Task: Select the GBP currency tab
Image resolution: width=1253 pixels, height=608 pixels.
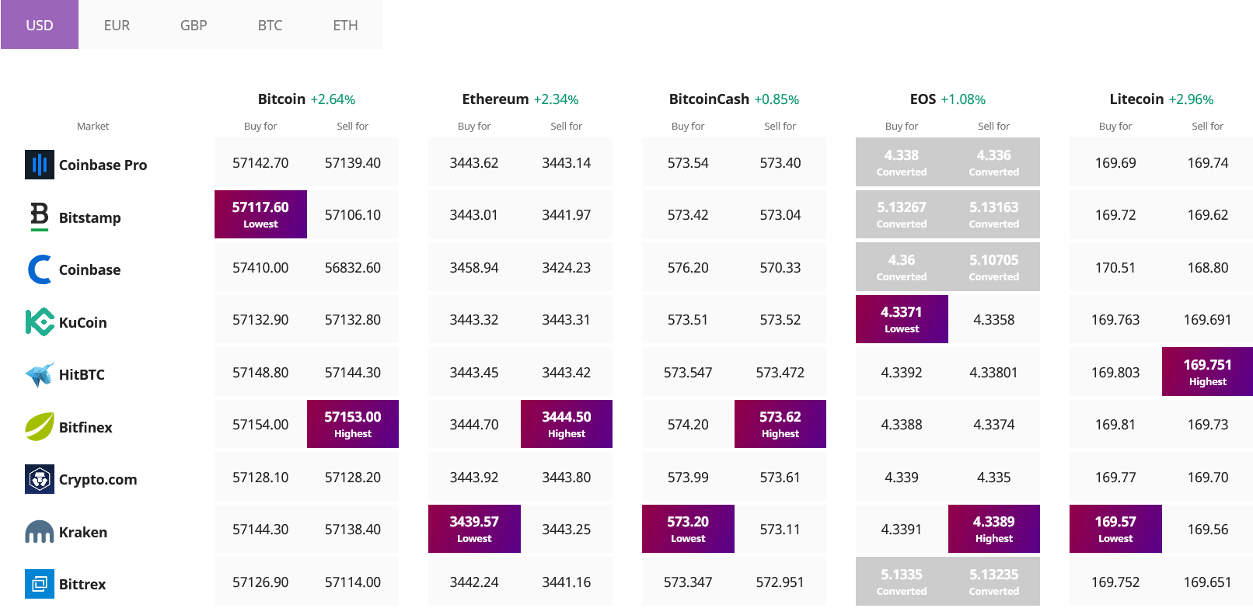Action: click(194, 25)
